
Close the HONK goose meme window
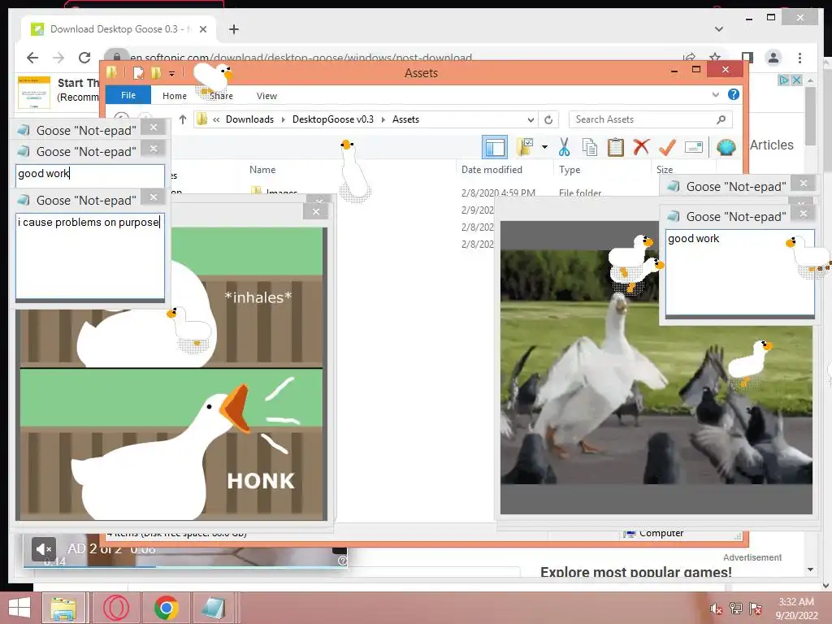coord(316,211)
